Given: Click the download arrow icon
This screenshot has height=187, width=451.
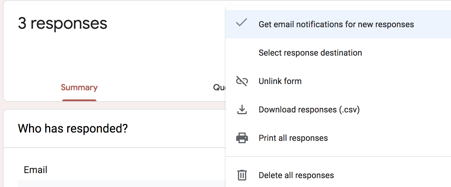Looking at the screenshot, I should [x=242, y=110].
